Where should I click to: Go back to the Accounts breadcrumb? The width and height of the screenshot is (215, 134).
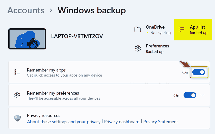click(26, 11)
